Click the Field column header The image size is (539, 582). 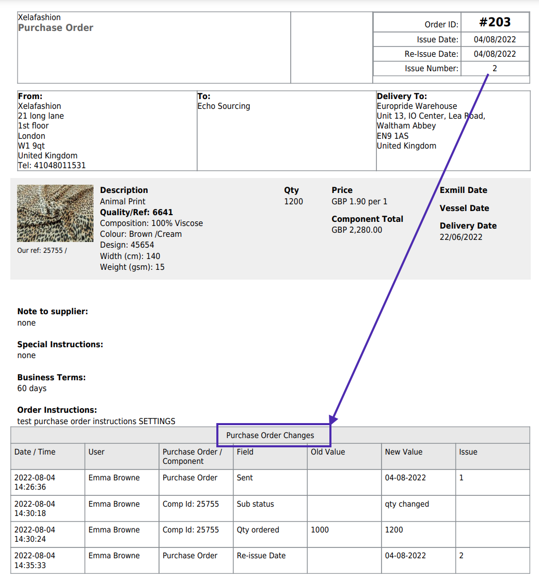(x=245, y=452)
